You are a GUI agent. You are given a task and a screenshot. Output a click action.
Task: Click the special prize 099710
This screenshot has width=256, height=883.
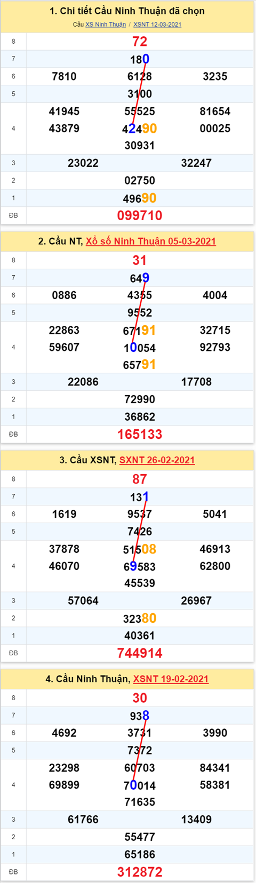(x=140, y=215)
